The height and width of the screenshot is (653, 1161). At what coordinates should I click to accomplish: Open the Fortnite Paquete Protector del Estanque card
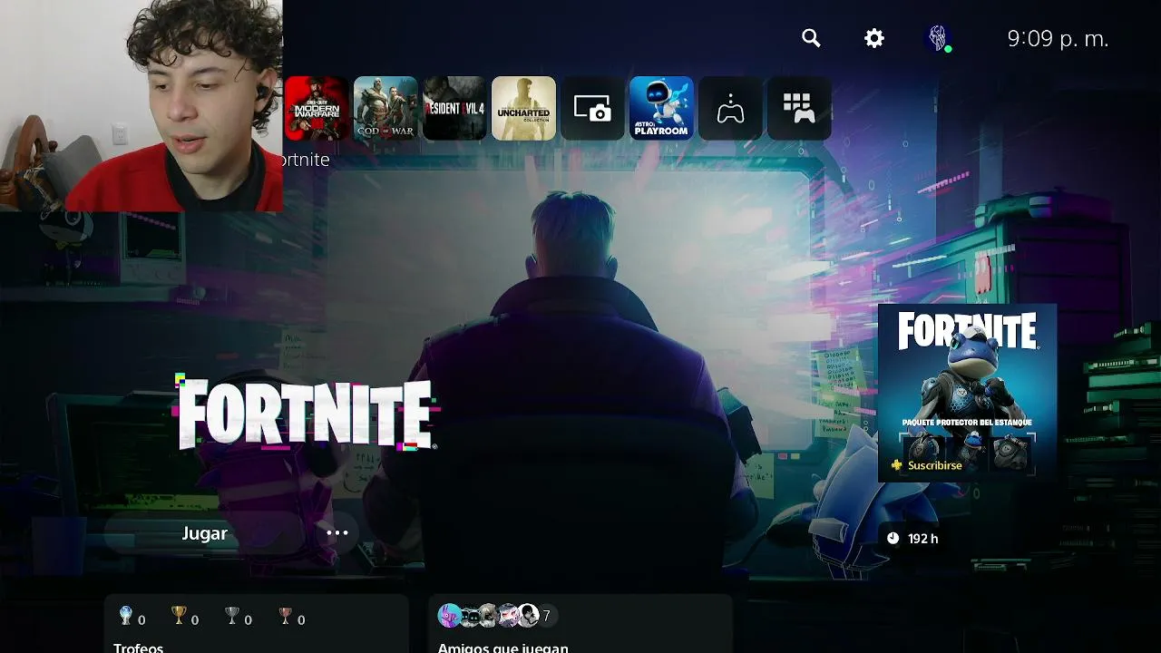click(967, 393)
